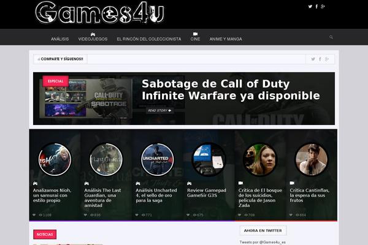
Task: Click camera icon above El bosque critique
Action: coord(240,183)
